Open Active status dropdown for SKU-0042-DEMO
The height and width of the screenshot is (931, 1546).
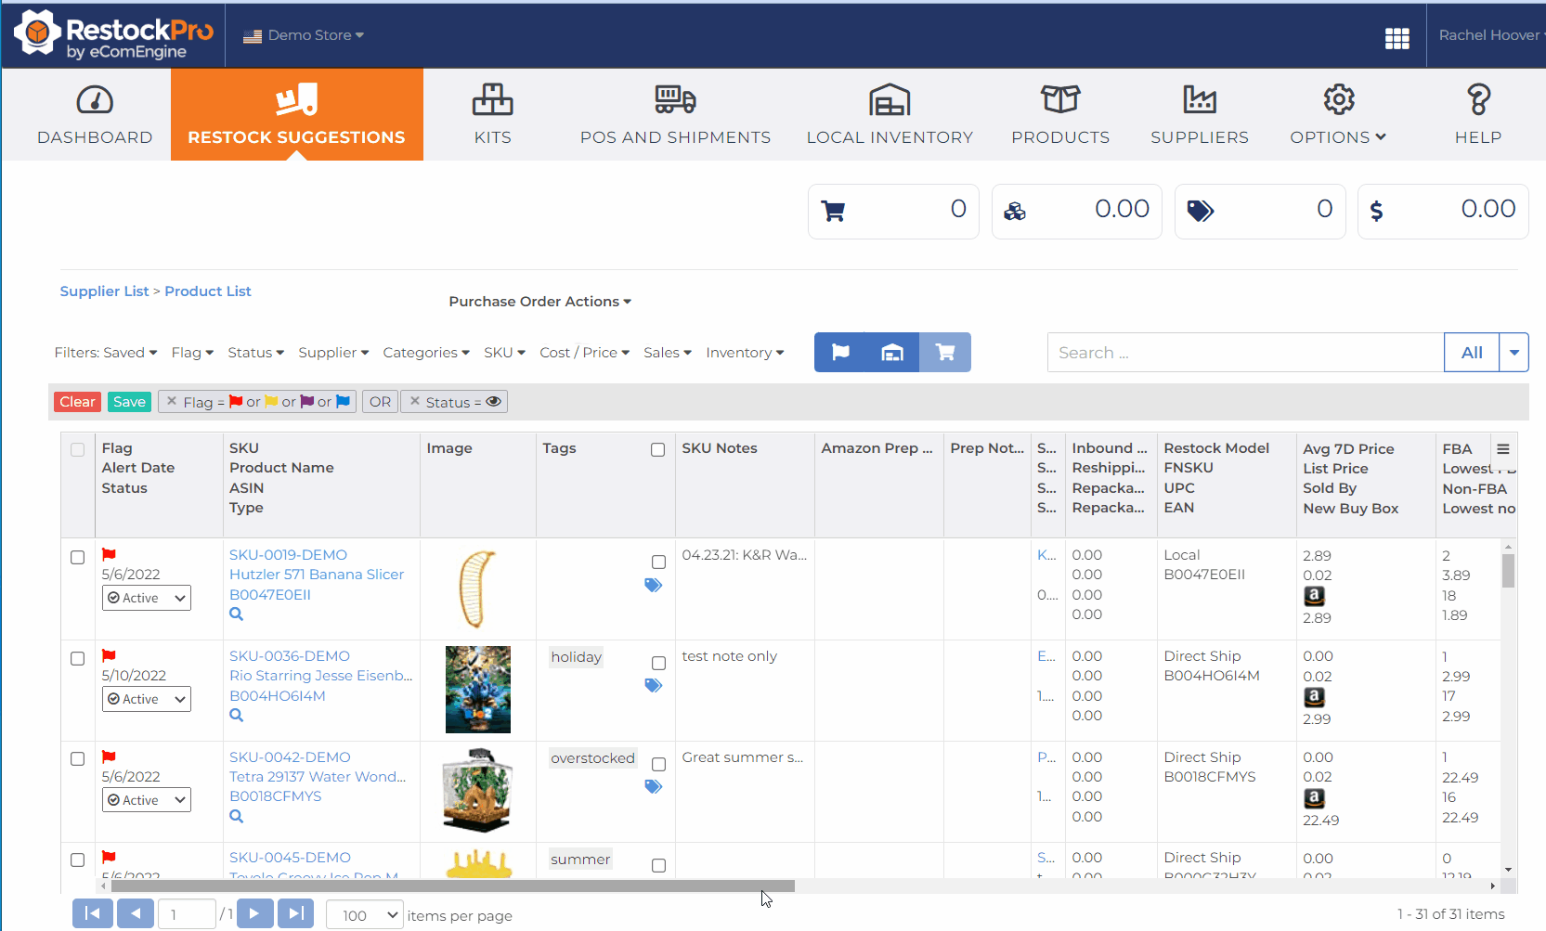click(x=147, y=800)
